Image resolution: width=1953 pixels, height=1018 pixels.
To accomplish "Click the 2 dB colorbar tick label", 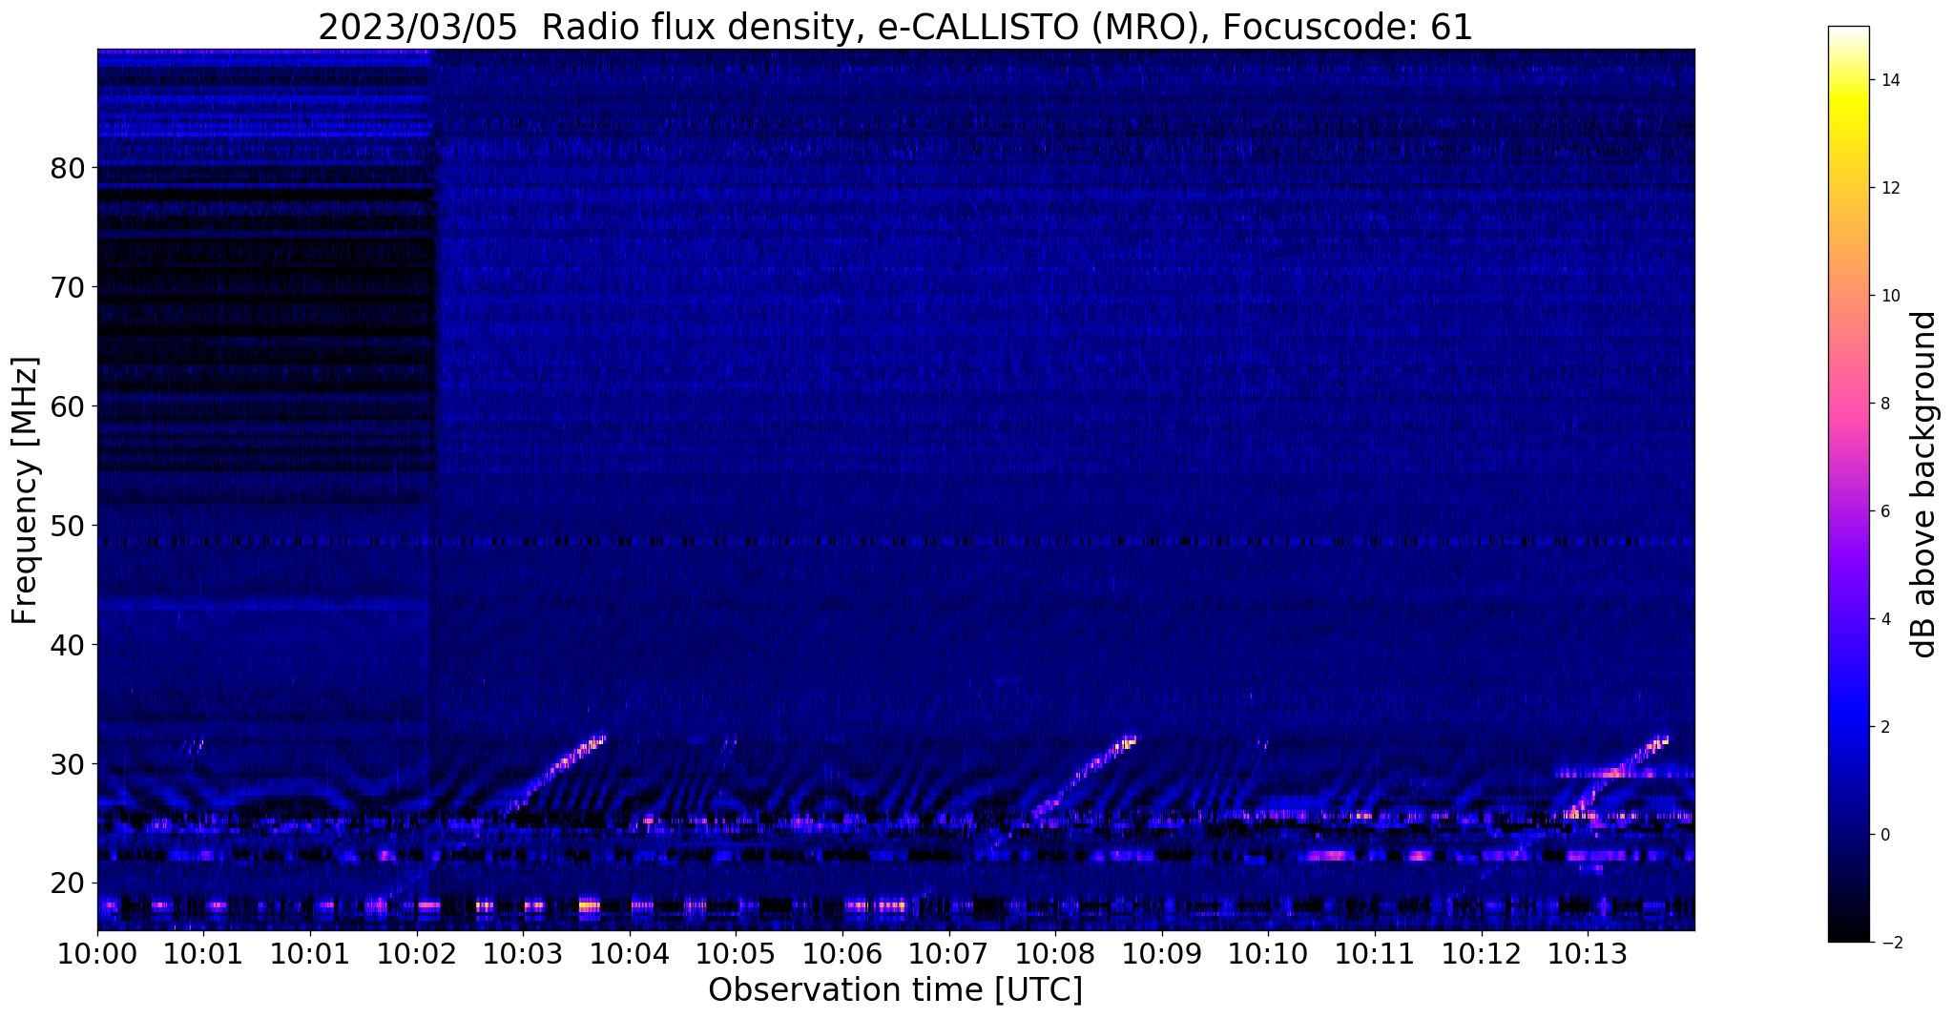I will click(1886, 727).
